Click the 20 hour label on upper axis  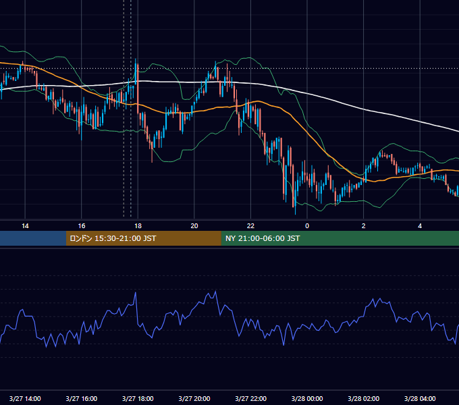194,226
